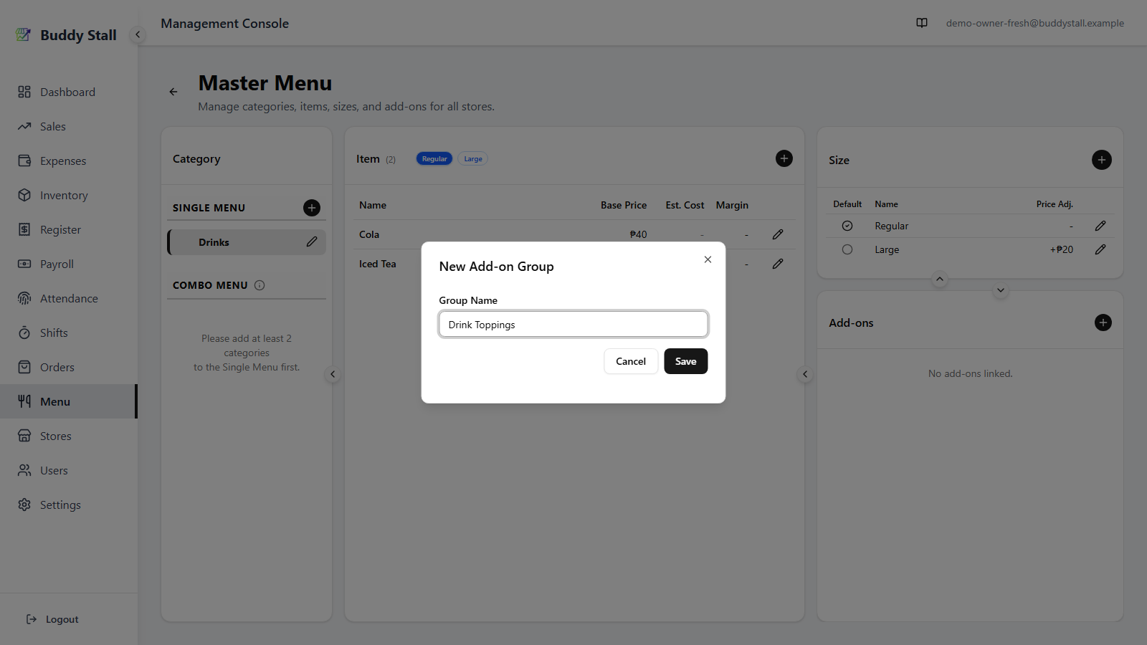Click the Cola item row name
Image resolution: width=1147 pixels, height=645 pixels.
coord(369,234)
